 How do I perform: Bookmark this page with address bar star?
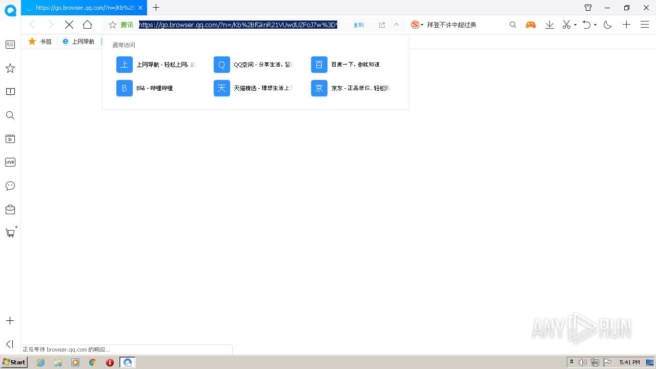pos(113,25)
